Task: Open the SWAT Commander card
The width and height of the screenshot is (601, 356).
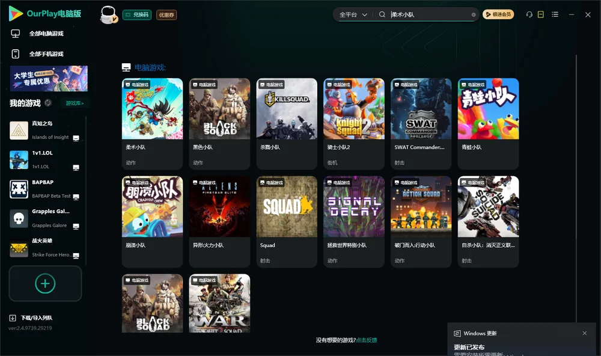Action: pyautogui.click(x=421, y=123)
